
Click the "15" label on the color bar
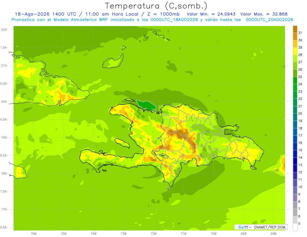pyautogui.click(x=300, y=150)
